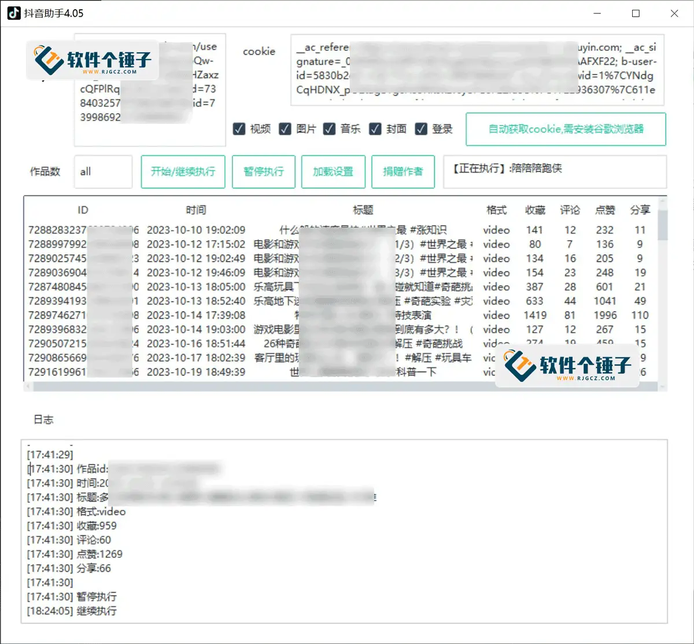
Task: Minimize the 抖音助手4.05 window
Action: [x=597, y=13]
